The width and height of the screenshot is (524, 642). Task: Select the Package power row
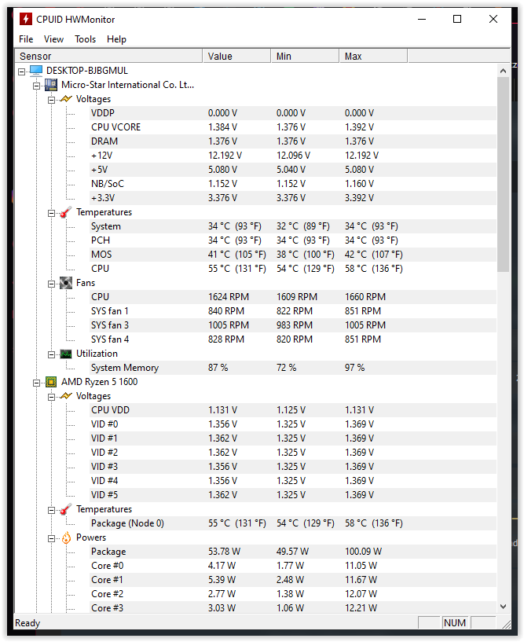tap(293, 552)
